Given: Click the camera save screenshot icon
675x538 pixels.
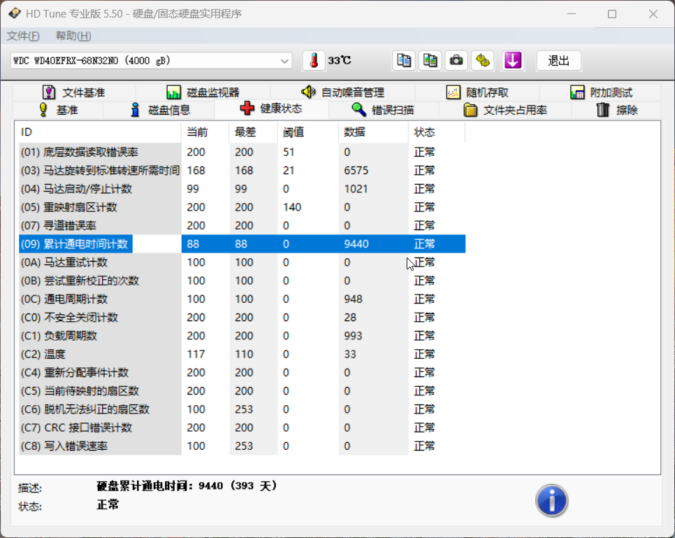Looking at the screenshot, I should tap(456, 61).
